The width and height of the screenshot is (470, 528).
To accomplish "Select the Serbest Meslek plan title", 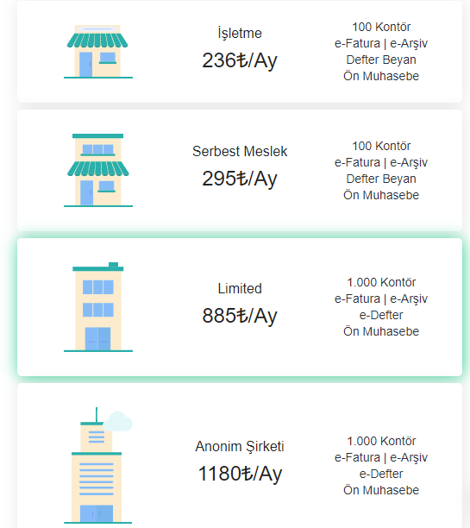I will point(240,151).
